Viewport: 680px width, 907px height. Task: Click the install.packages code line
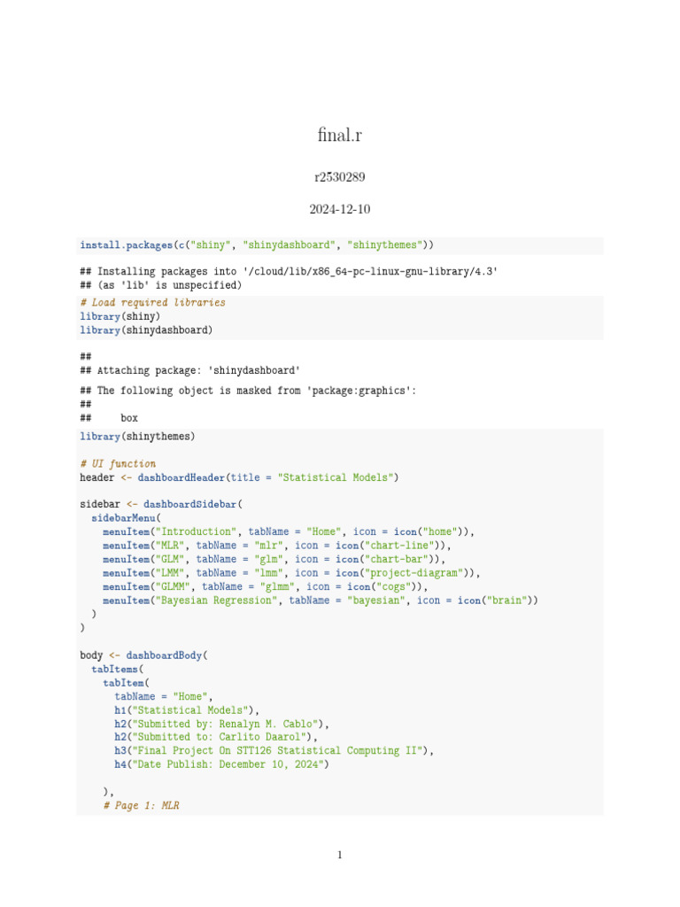[257, 244]
